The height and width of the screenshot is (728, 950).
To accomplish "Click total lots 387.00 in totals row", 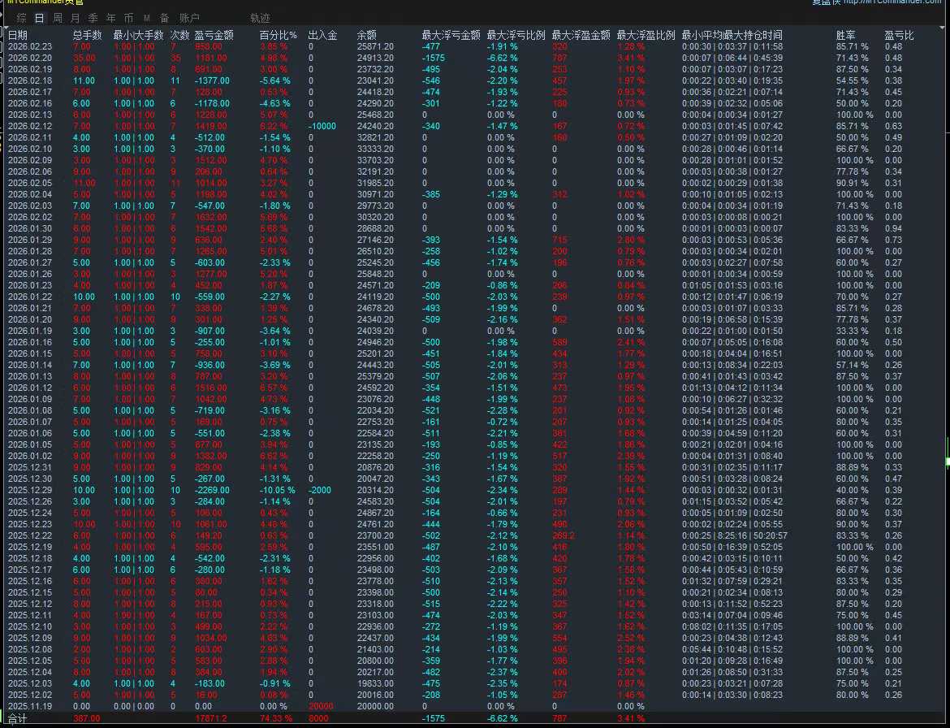I will coord(87,719).
